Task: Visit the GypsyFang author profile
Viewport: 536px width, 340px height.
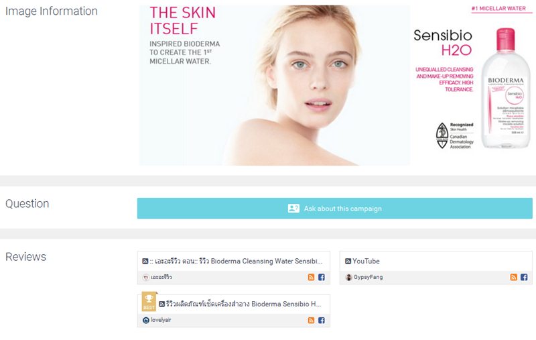Action: click(368, 278)
